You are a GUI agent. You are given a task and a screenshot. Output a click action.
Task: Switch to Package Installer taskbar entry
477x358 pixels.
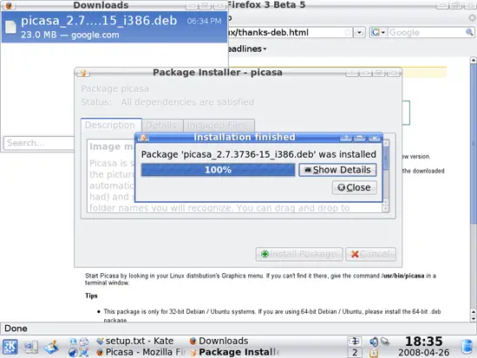coord(235,352)
